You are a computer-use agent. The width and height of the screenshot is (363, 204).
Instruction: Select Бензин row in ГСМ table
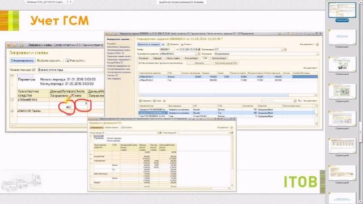(x=228, y=76)
